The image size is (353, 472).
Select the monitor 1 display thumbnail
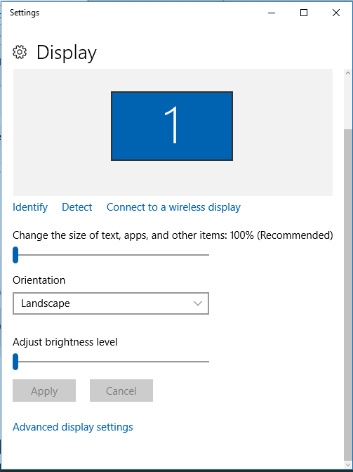[172, 126]
